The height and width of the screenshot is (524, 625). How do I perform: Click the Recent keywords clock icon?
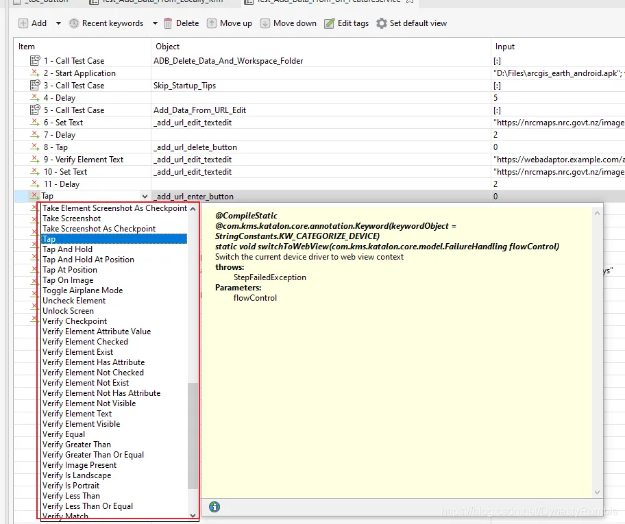[x=74, y=23]
